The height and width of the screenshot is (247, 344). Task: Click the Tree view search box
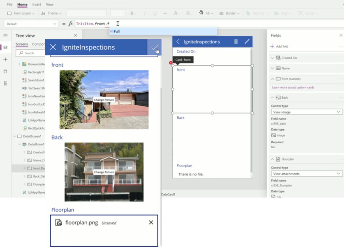[x=31, y=53]
